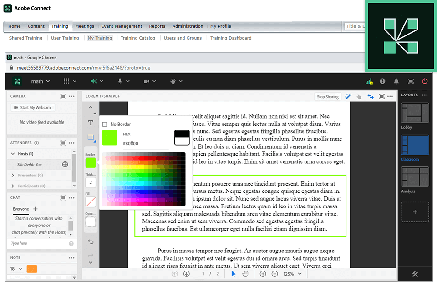Viewport: 437px width, 291px height.
Task: Open Chat pod options menu
Action: tap(71, 198)
